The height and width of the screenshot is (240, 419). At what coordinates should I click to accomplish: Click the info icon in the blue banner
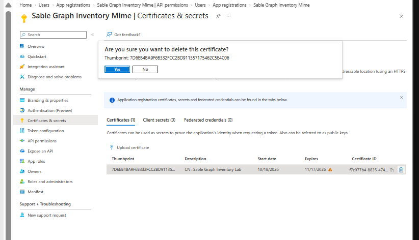point(112,100)
